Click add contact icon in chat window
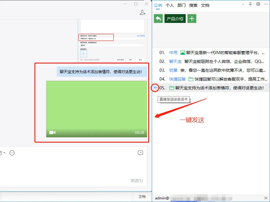The height and width of the screenshot is (202, 270). coord(143,12)
